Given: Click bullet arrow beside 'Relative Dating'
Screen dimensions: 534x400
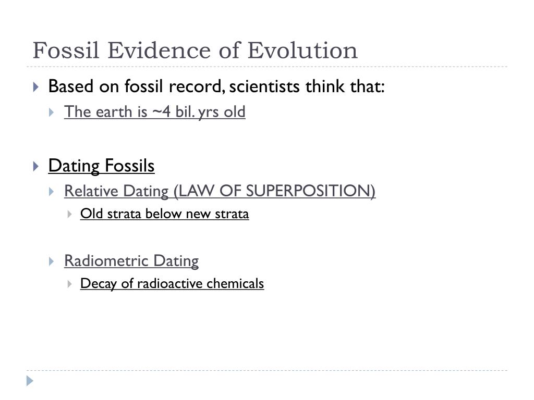Looking at the screenshot, I should pyautogui.click(x=52, y=192).
